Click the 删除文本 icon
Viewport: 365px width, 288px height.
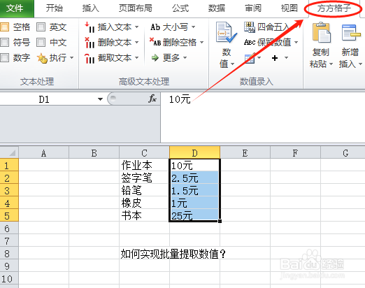90,43
